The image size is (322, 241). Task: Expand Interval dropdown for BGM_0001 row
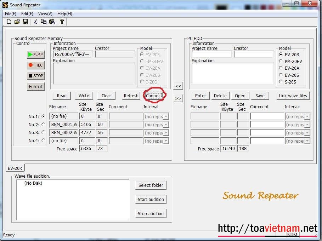point(166,125)
